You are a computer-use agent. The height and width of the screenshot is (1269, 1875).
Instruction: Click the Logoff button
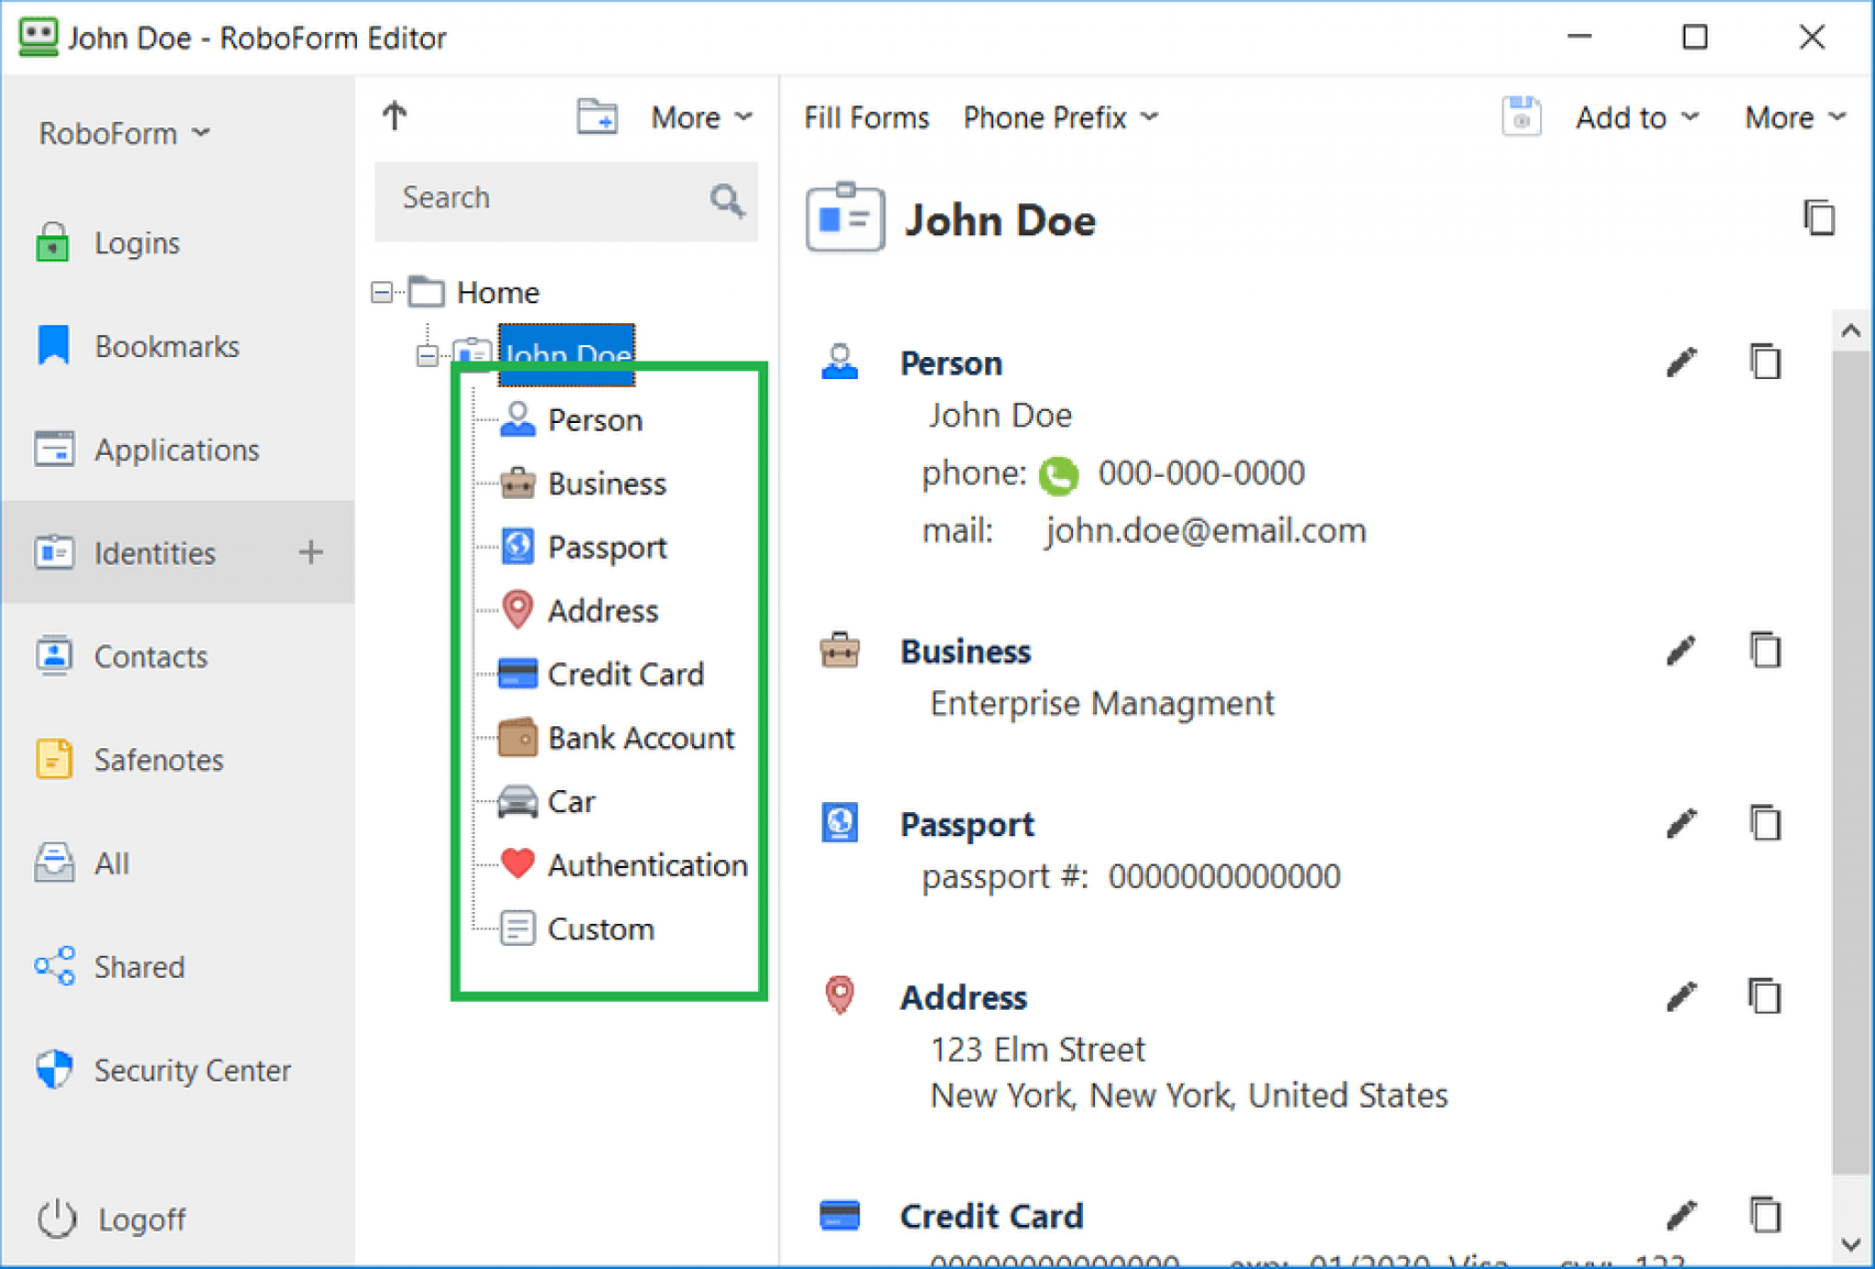(141, 1220)
